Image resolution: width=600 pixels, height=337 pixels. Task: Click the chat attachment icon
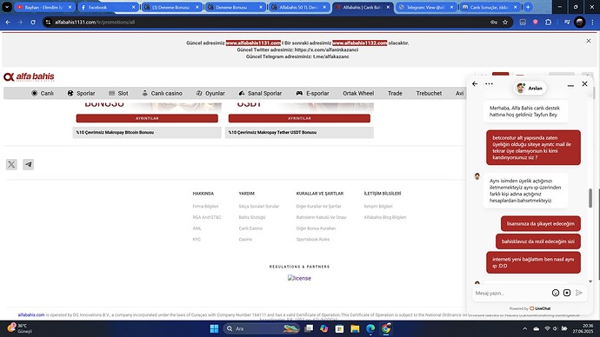point(567,293)
